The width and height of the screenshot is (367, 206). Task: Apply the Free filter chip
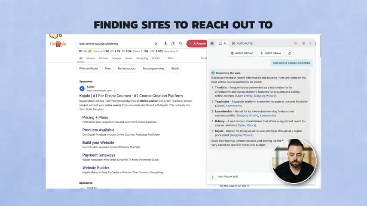point(108,69)
